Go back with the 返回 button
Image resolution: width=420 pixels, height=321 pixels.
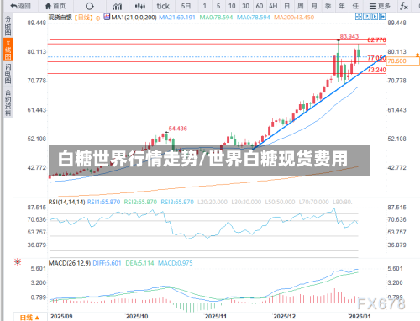pyautogui.click(x=21, y=6)
